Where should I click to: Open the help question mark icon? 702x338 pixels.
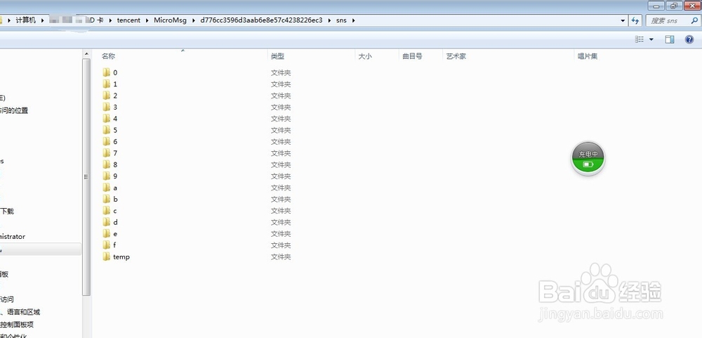[689, 39]
